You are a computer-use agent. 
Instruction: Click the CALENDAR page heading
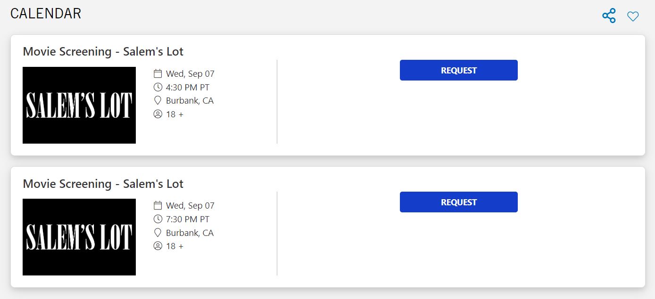(46, 14)
